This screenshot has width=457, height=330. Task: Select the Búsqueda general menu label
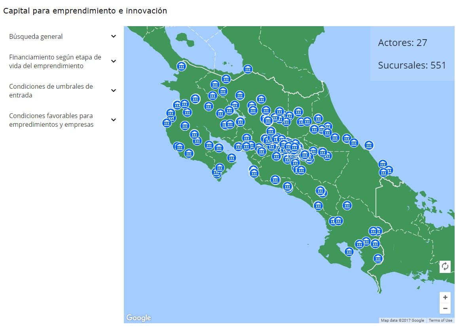pyautogui.click(x=36, y=36)
